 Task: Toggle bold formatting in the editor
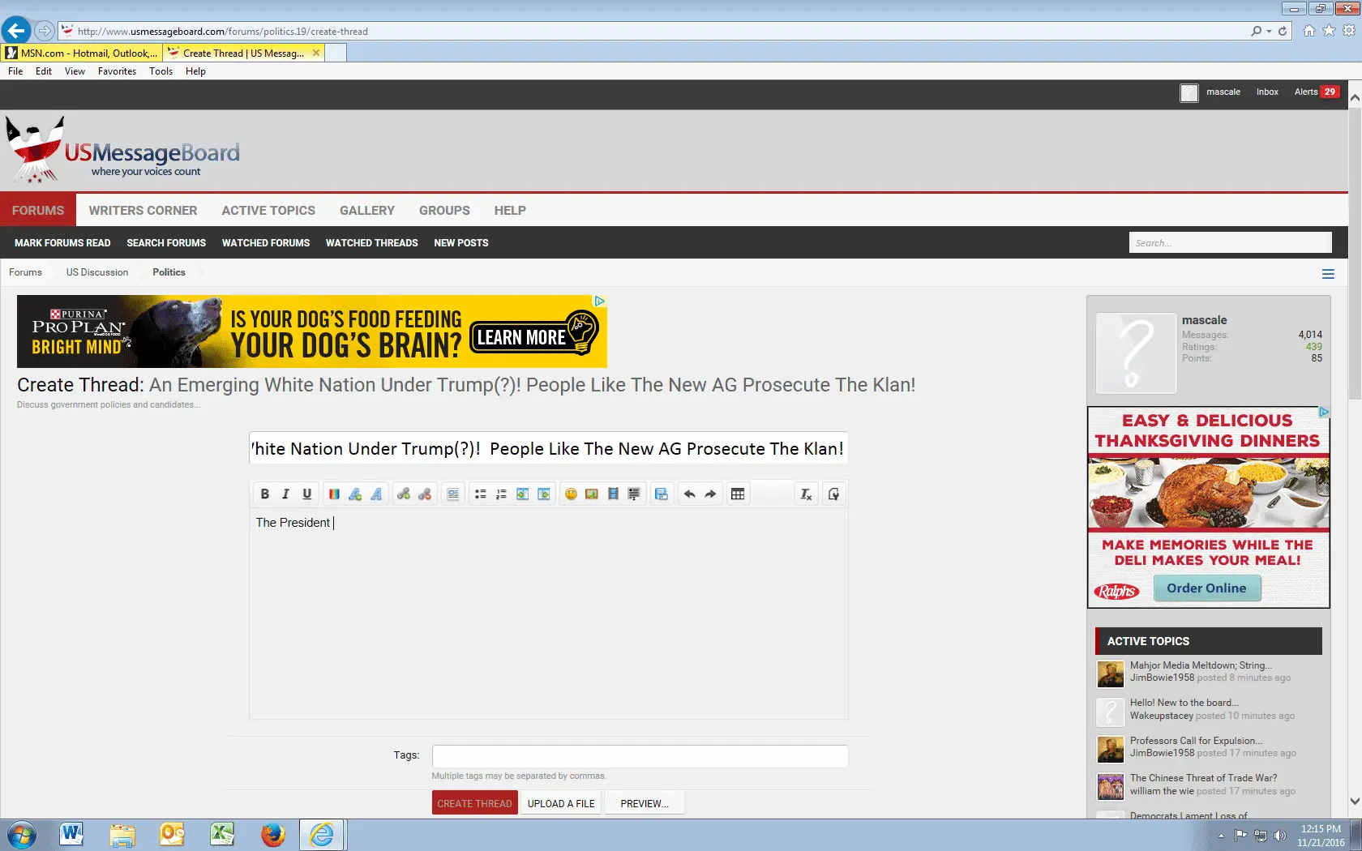pyautogui.click(x=264, y=494)
